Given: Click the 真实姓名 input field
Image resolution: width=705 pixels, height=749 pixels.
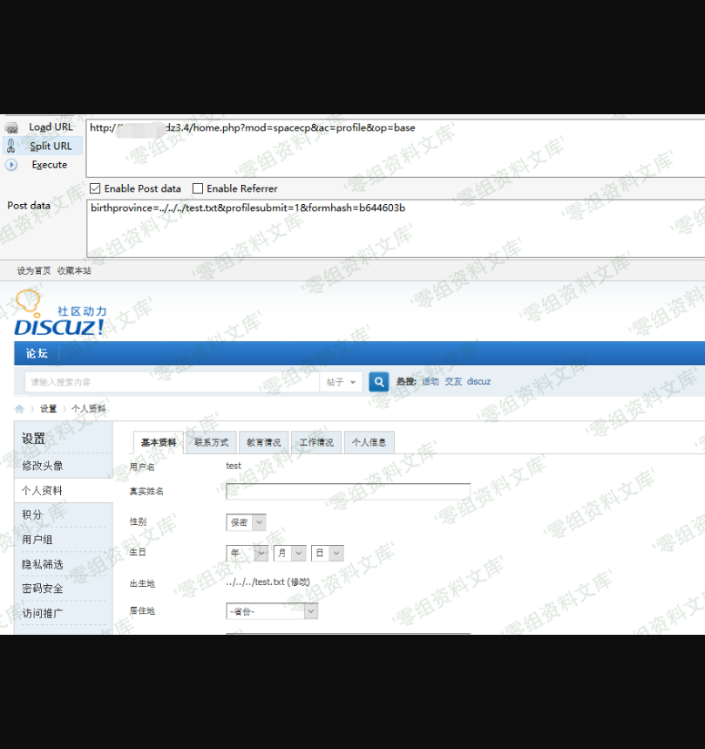Looking at the screenshot, I should (x=348, y=492).
